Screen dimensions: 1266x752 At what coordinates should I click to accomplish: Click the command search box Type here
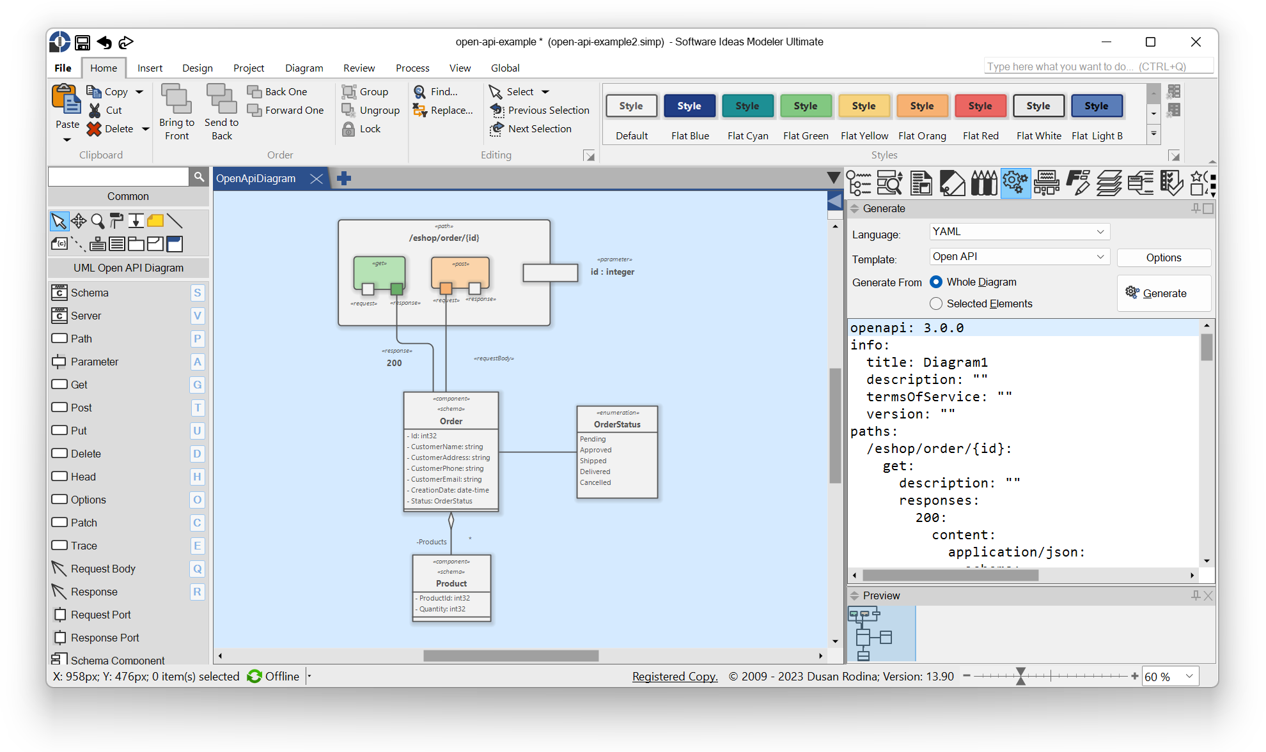(1098, 66)
